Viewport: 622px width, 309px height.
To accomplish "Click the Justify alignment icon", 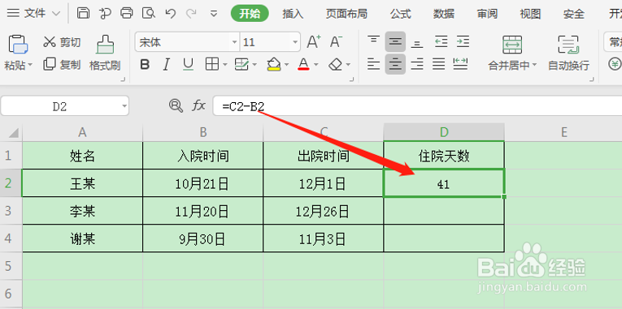I will click(x=439, y=64).
